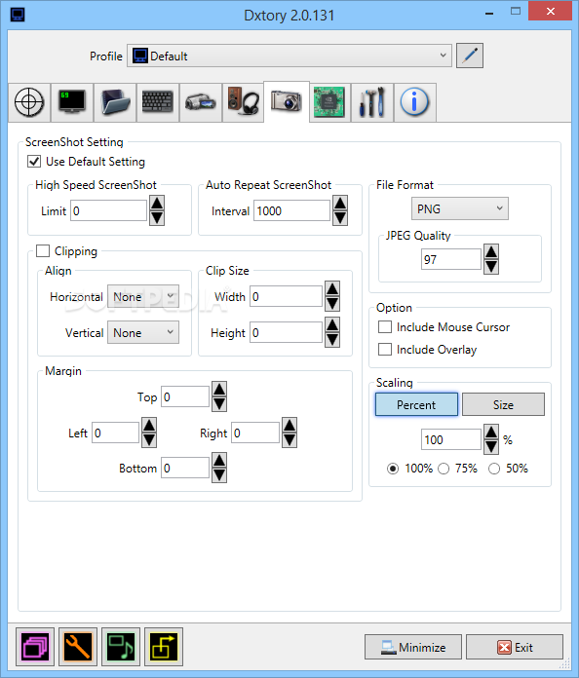The image size is (579, 678).
Task: Open the camcorder movie tab
Action: [x=201, y=102]
